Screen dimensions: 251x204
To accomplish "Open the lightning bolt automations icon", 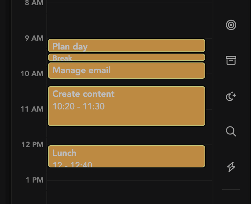I will 231,167.
